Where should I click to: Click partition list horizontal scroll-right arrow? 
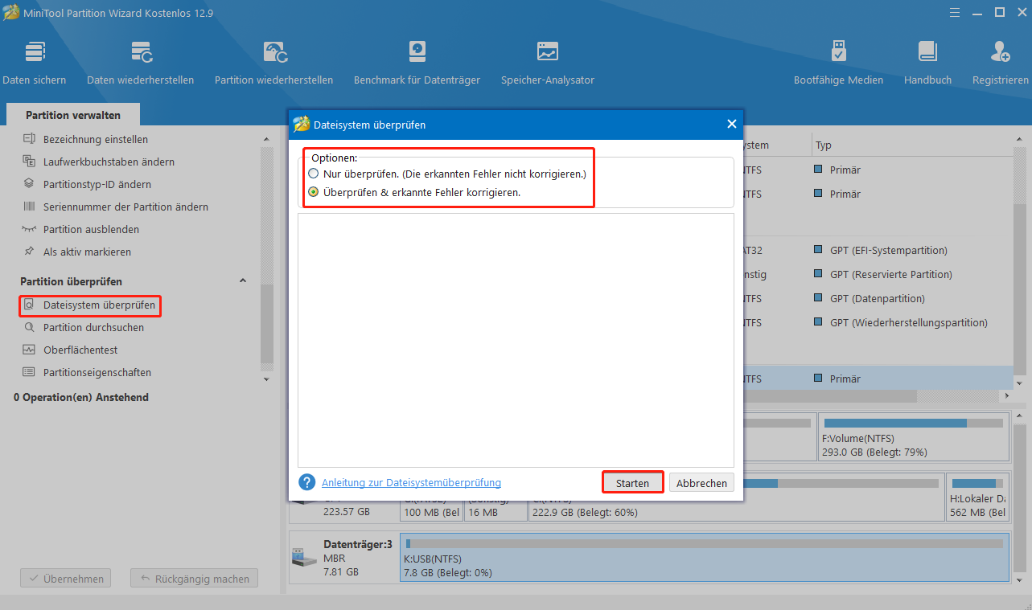(1007, 396)
